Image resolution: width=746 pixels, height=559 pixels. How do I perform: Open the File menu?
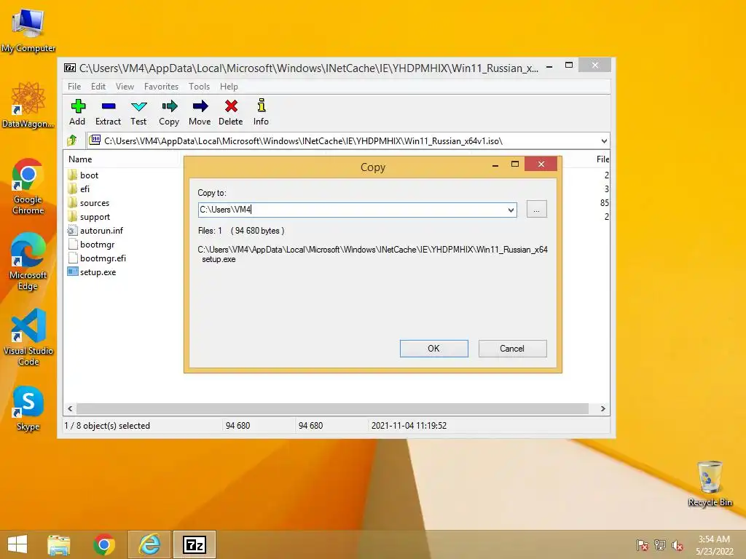74,87
